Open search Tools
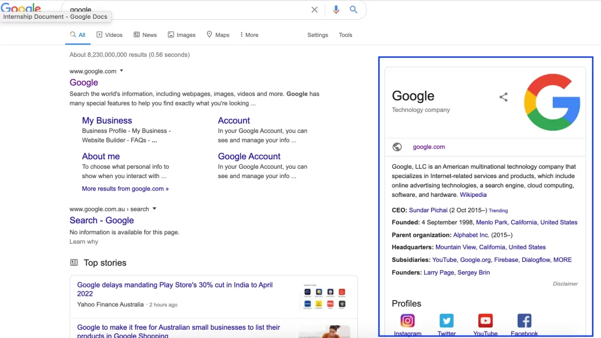601x338 pixels. [x=345, y=35]
